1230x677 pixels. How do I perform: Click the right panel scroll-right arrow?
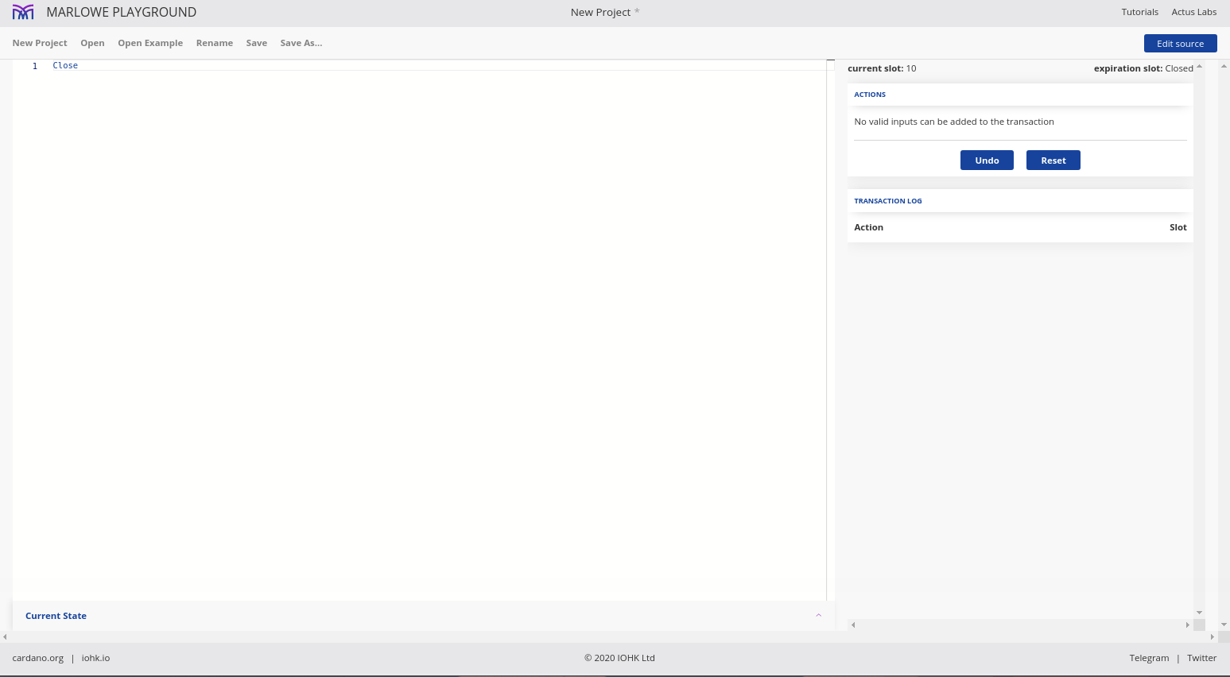pyautogui.click(x=1187, y=625)
